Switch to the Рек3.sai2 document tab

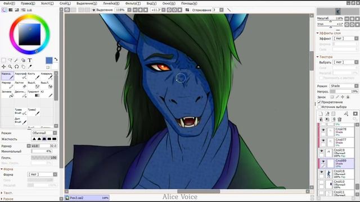pyautogui.click(x=87, y=198)
